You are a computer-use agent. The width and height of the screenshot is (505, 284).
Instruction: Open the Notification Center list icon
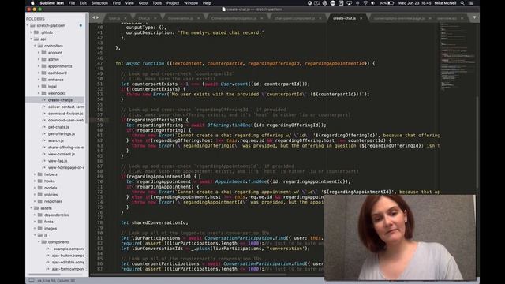coord(471,3)
